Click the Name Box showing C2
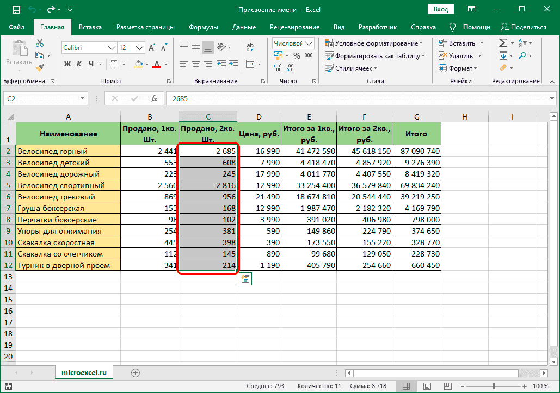 [x=41, y=98]
